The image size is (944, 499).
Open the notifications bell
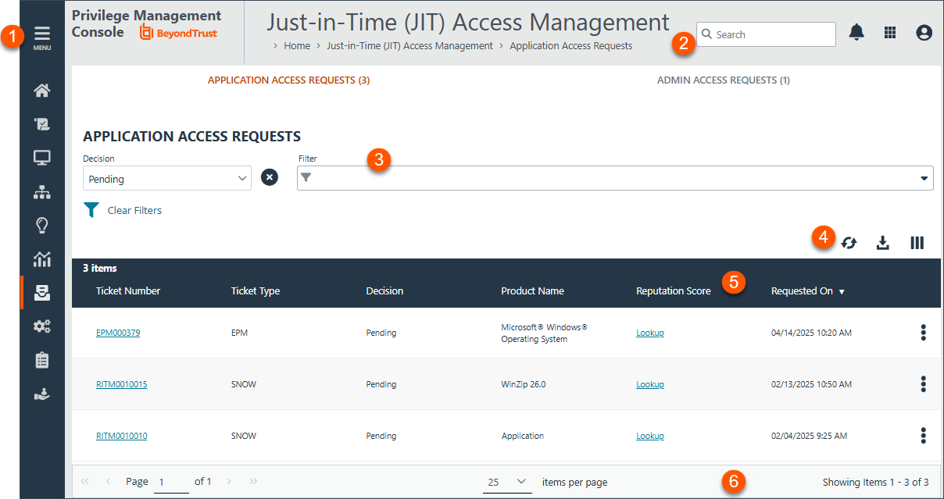click(x=857, y=33)
